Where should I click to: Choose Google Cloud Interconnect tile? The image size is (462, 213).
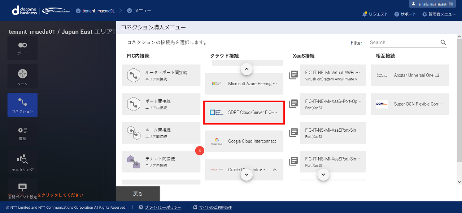point(244,141)
